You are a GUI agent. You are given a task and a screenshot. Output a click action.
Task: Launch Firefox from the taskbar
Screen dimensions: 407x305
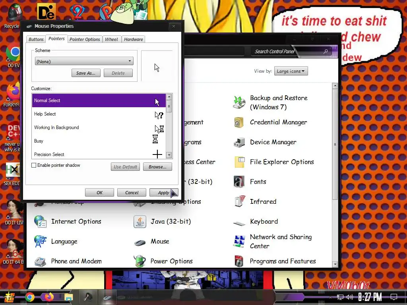pyautogui.click(x=49, y=297)
